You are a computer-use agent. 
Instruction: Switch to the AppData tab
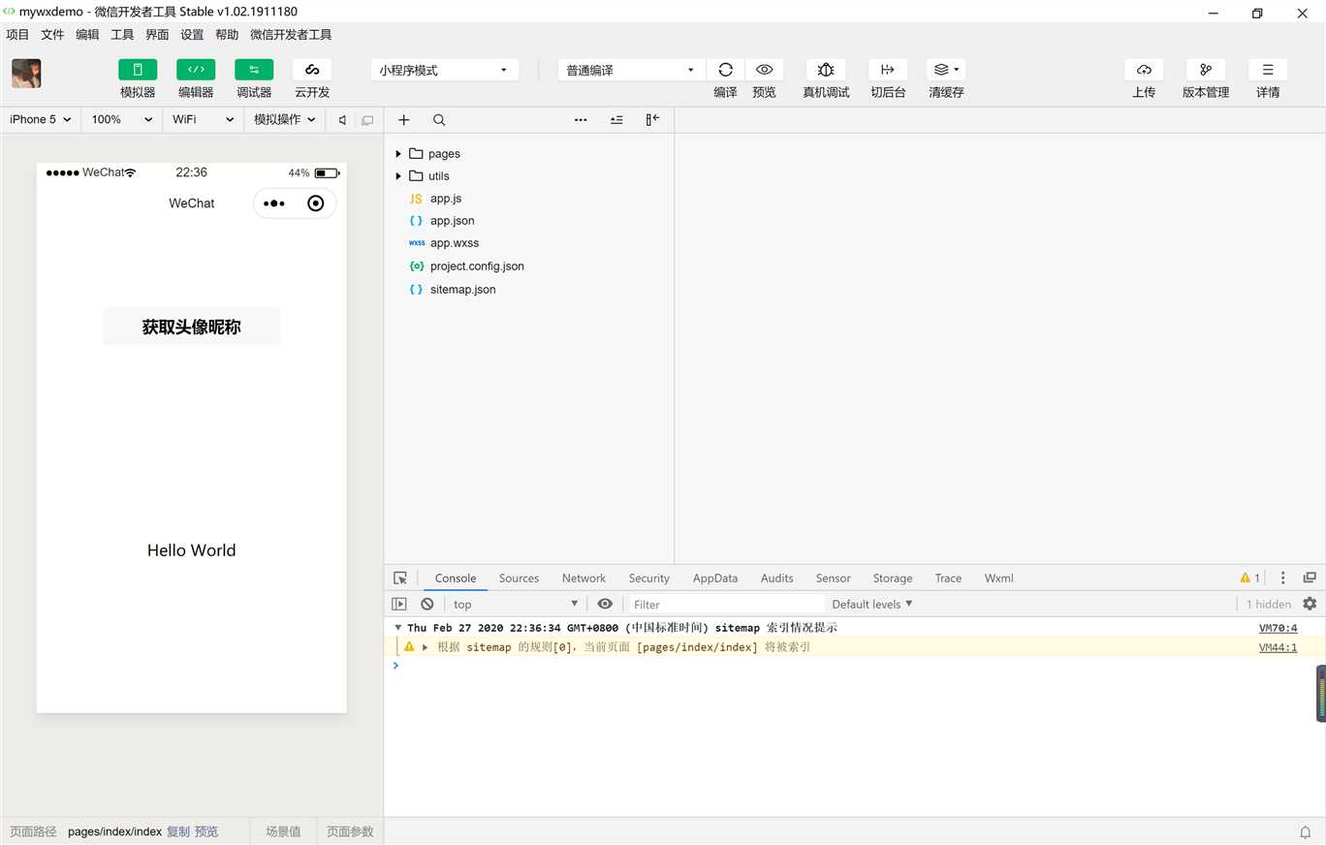pos(715,578)
